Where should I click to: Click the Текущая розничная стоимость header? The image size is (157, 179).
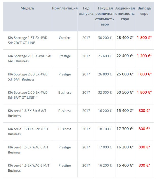(105, 16)
